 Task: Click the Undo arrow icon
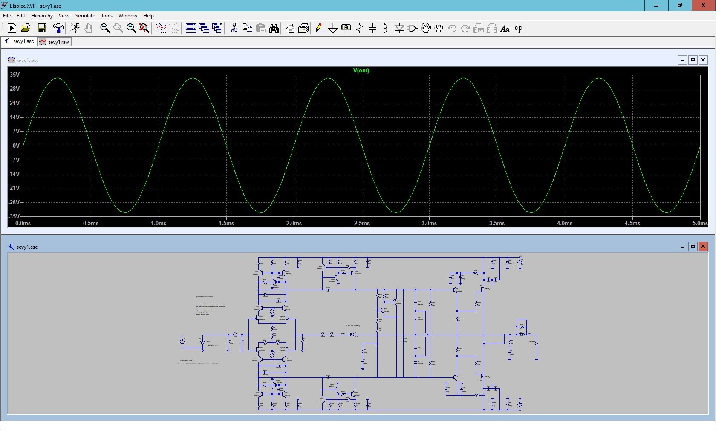(x=452, y=28)
